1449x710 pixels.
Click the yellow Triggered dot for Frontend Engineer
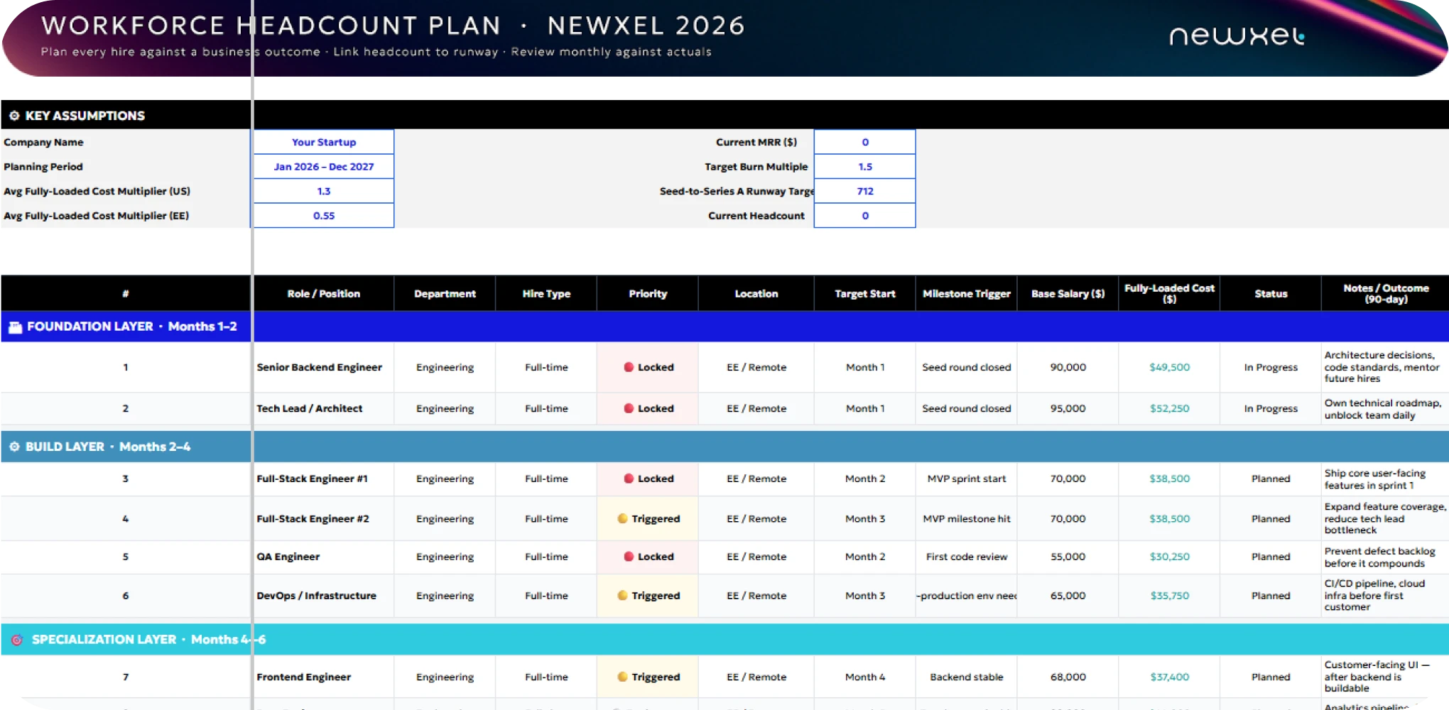click(622, 677)
